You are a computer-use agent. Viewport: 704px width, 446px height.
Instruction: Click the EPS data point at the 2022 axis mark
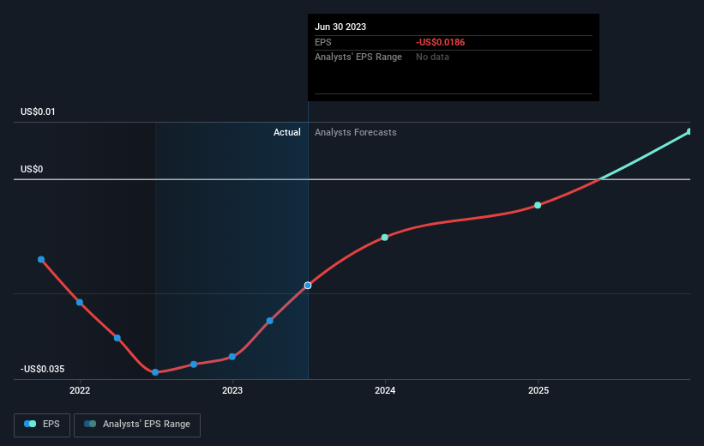click(80, 303)
